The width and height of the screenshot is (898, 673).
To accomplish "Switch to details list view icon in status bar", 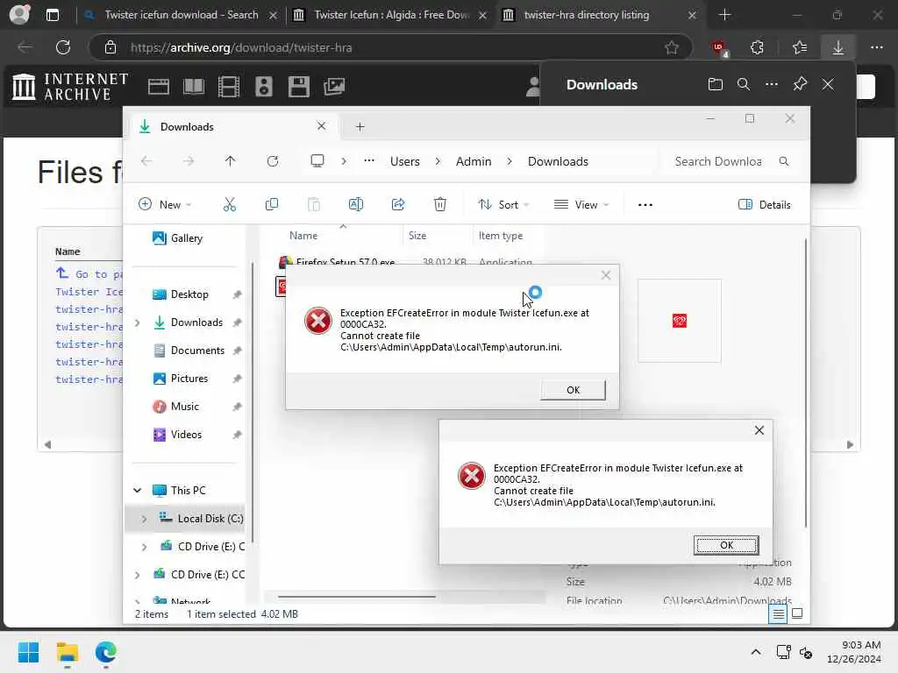I will tap(778, 614).
